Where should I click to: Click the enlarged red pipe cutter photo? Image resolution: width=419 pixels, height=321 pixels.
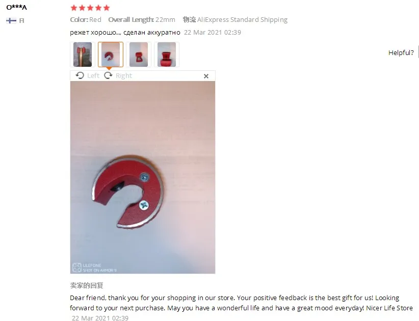(143, 177)
